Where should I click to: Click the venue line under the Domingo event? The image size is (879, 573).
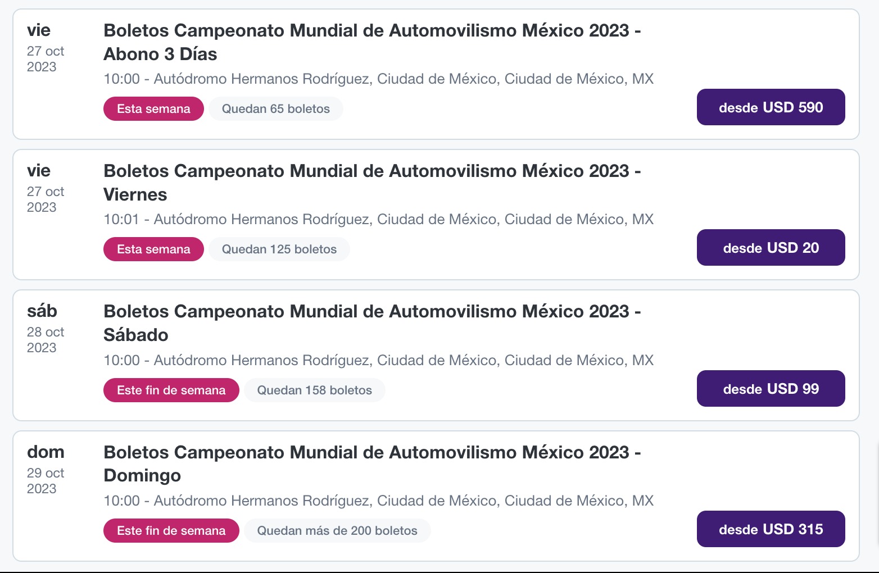378,501
